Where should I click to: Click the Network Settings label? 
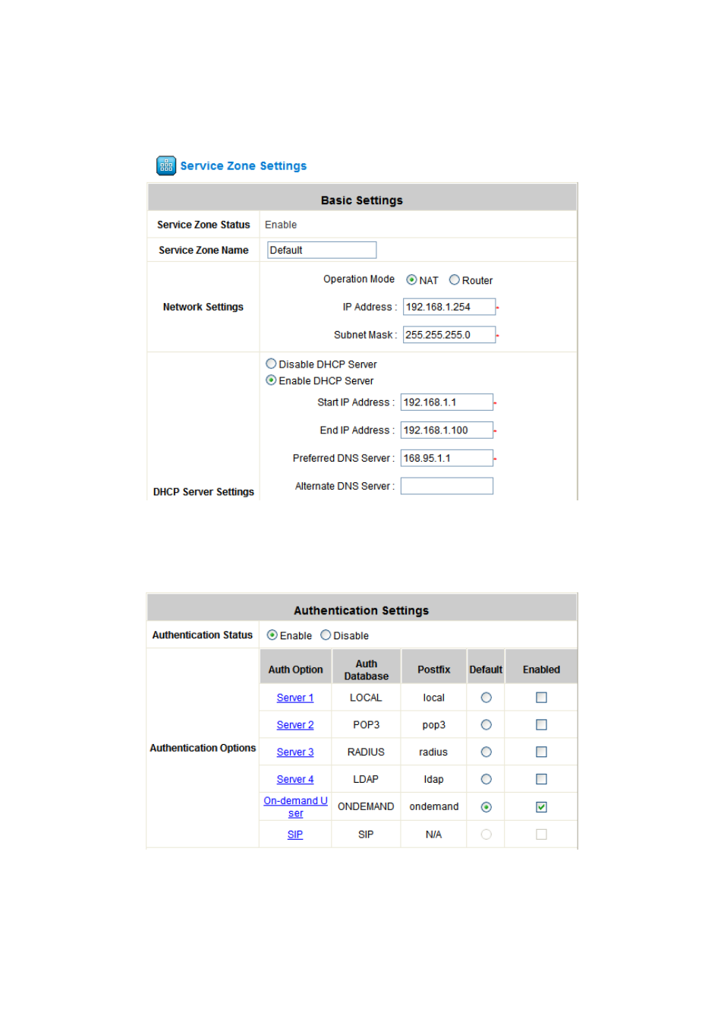(203, 307)
